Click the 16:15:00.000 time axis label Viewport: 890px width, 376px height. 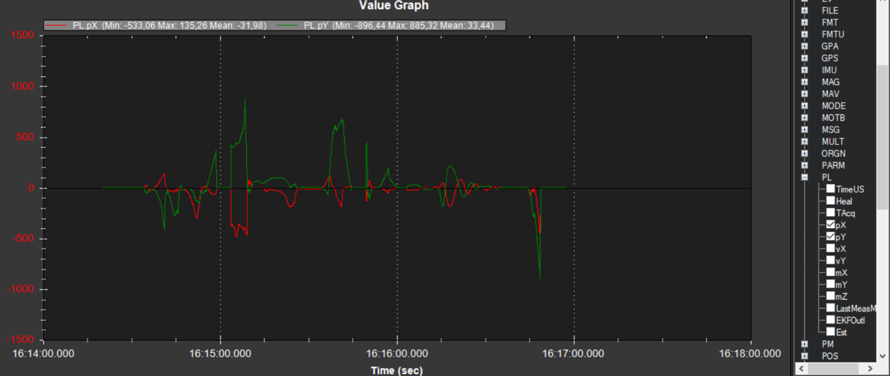tap(221, 353)
